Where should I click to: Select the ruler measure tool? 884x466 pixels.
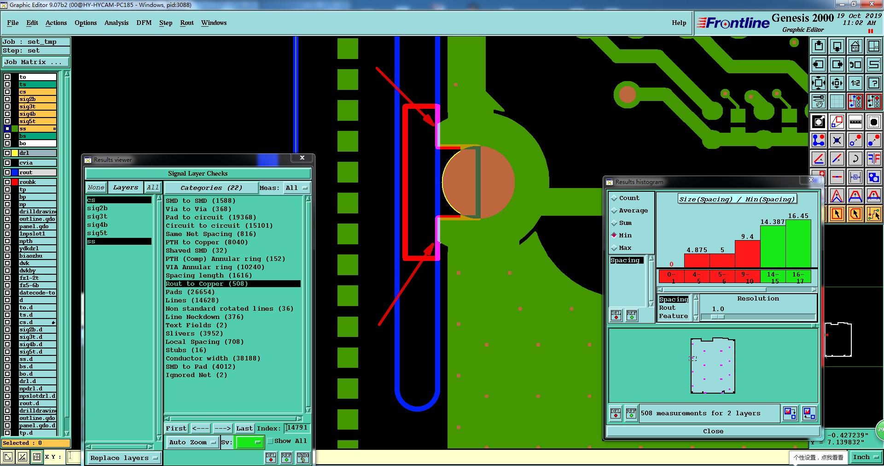[x=855, y=122]
